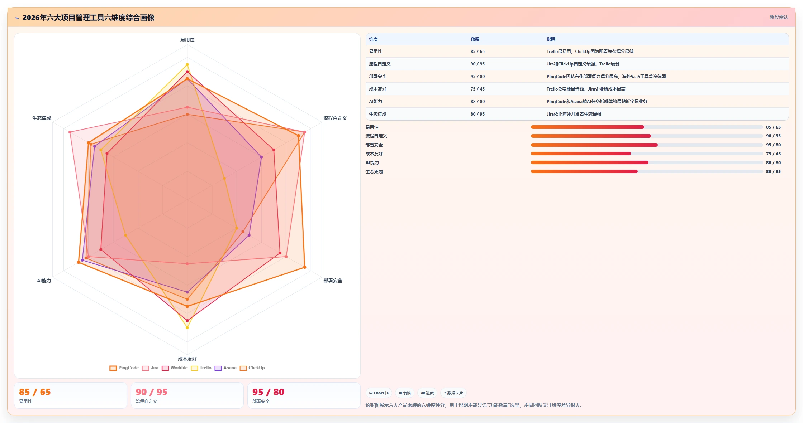Viewport: 803px width, 423px height.
Task: Click the 部署安全 progress bar
Action: [647, 145]
